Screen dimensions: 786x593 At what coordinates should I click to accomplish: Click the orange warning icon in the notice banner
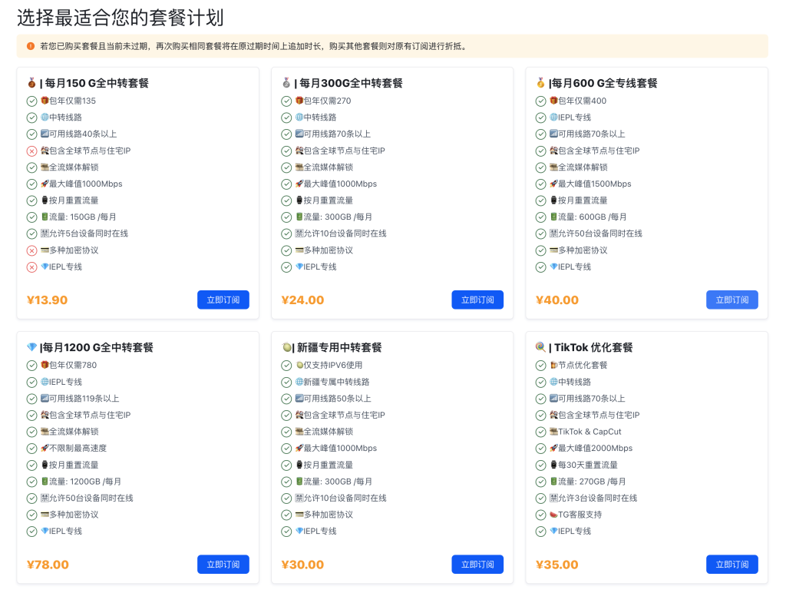pyautogui.click(x=31, y=46)
